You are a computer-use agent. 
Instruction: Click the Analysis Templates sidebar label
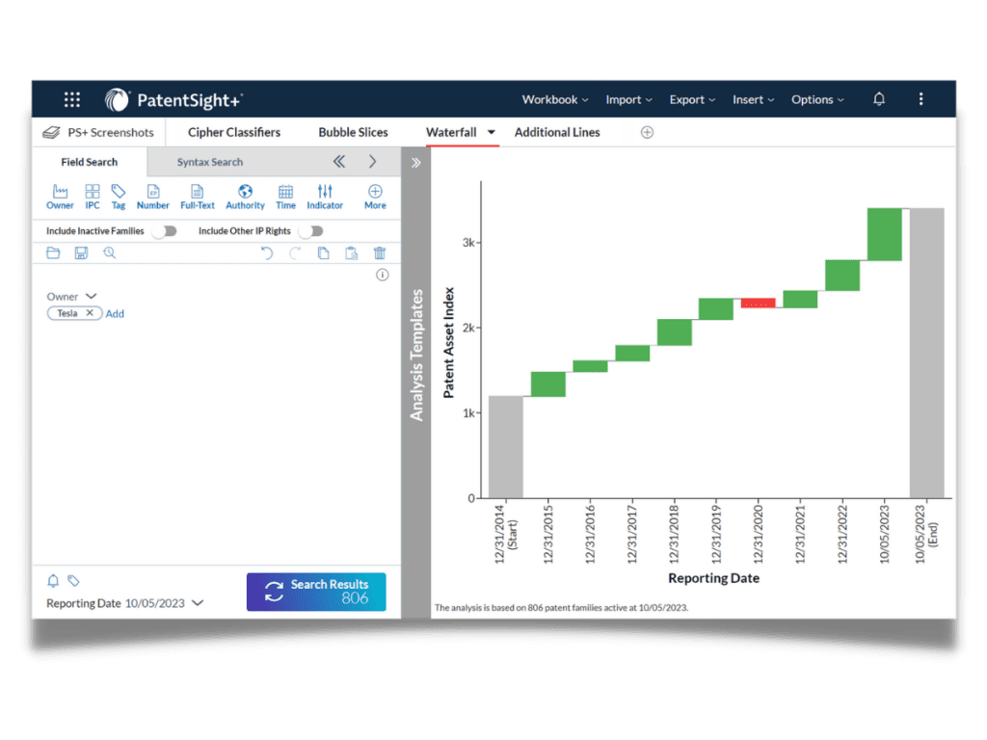point(416,355)
